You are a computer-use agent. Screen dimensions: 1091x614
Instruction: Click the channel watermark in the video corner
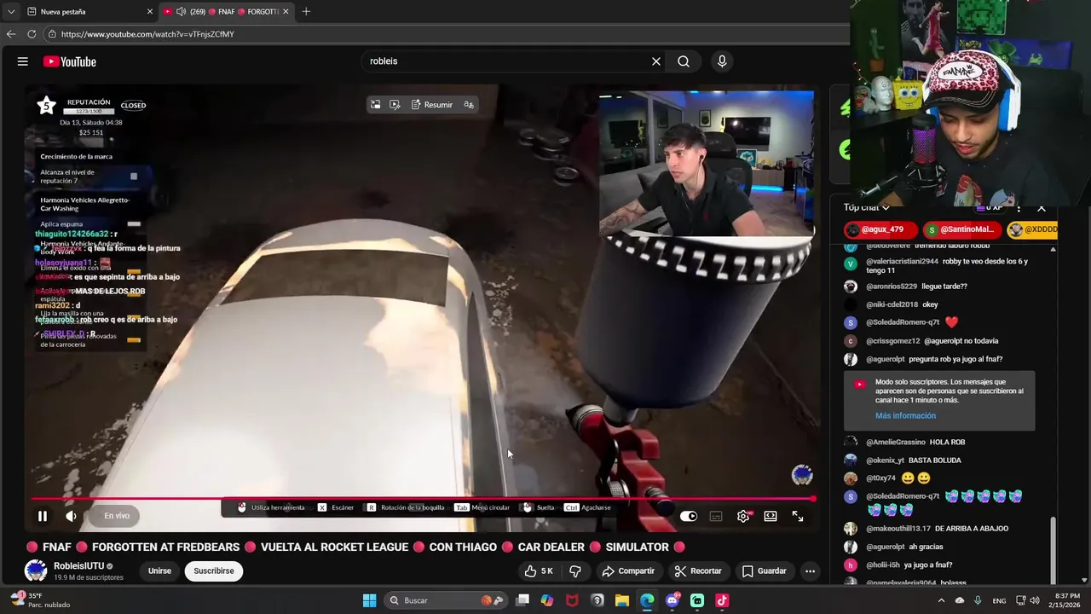[802, 475]
